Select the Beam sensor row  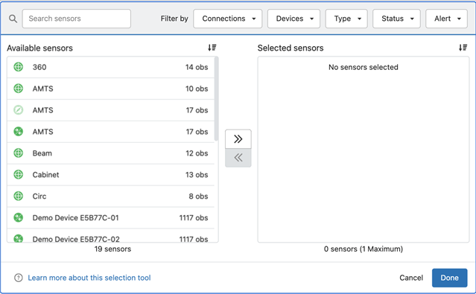coord(111,153)
